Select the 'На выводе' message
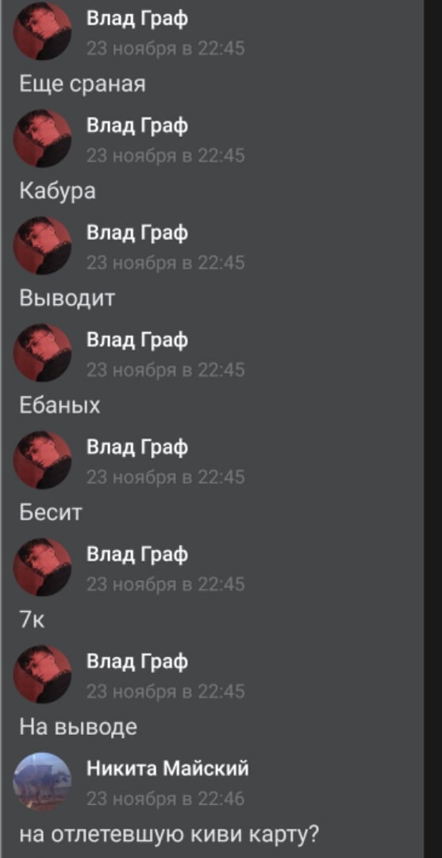Screen dimensions: 442x858 [78, 727]
